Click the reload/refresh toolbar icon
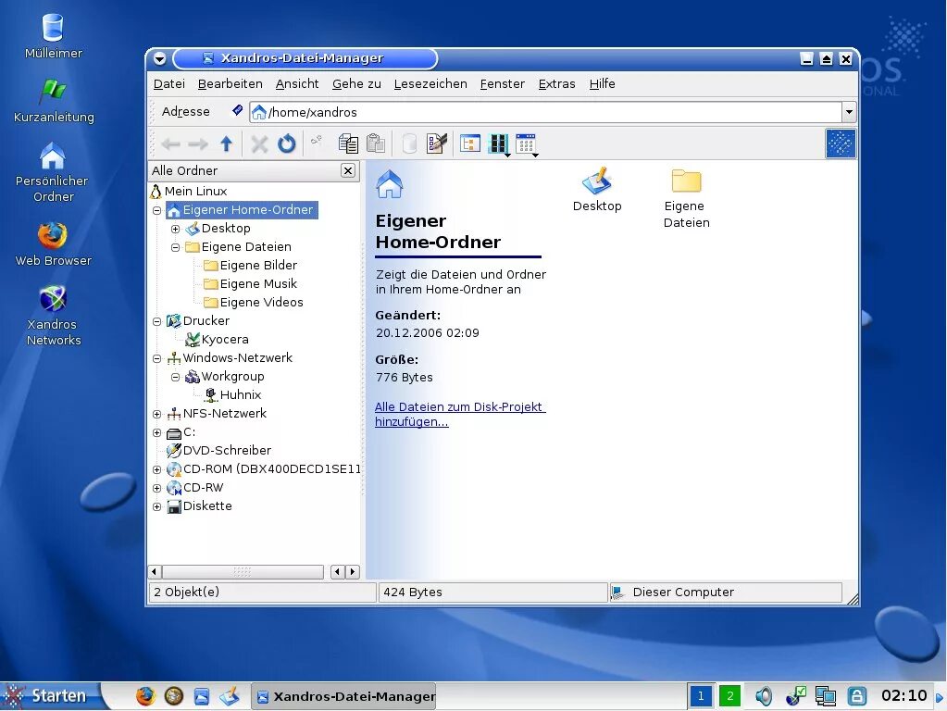 click(286, 143)
